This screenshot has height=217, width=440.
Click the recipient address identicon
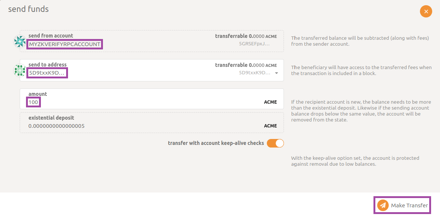tap(19, 70)
